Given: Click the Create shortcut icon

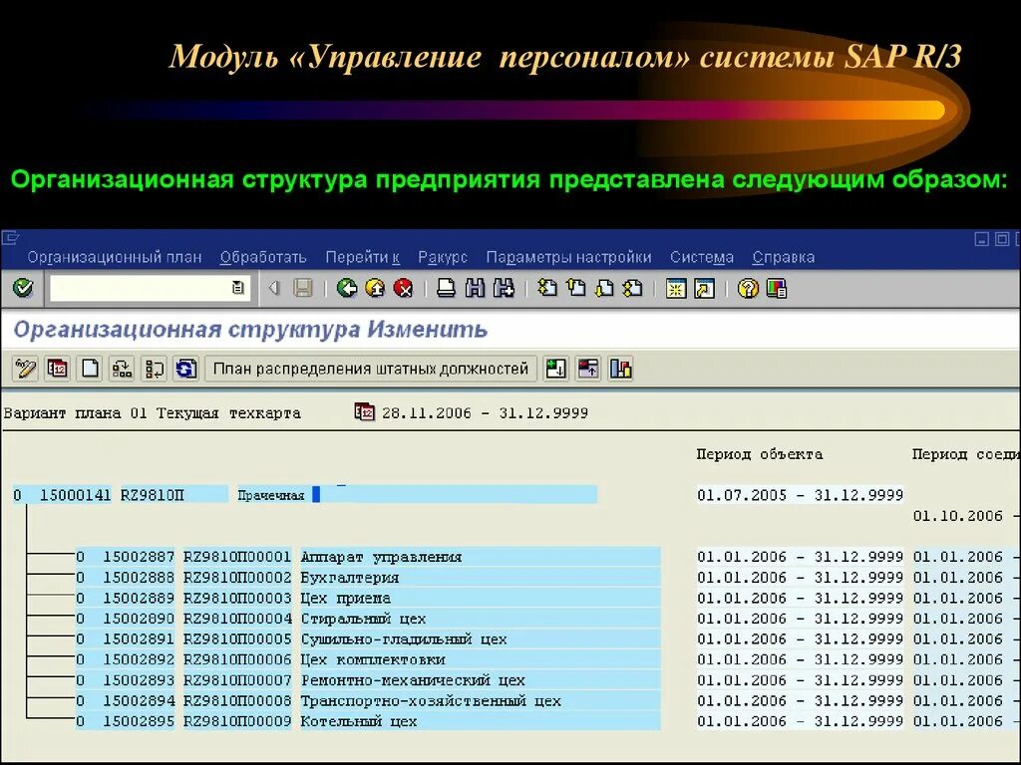Looking at the screenshot, I should (x=705, y=288).
